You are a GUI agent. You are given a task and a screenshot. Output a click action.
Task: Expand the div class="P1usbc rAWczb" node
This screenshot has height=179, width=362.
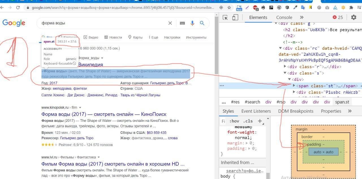[294, 92]
